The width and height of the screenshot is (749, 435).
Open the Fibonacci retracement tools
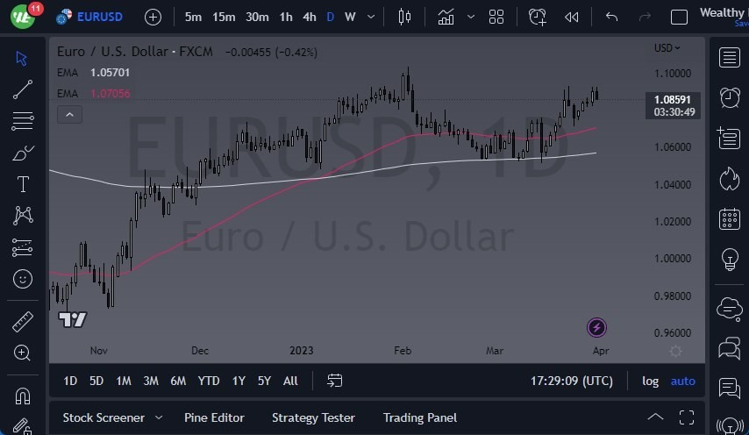[23, 121]
